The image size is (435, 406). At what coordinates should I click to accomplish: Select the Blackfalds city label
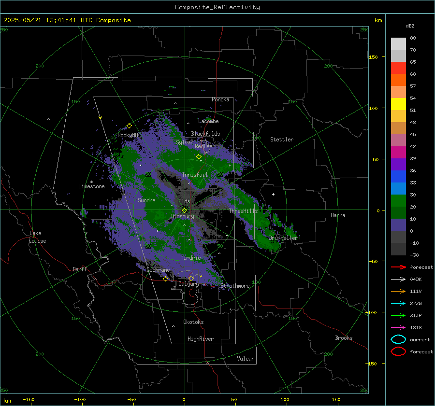click(x=205, y=134)
